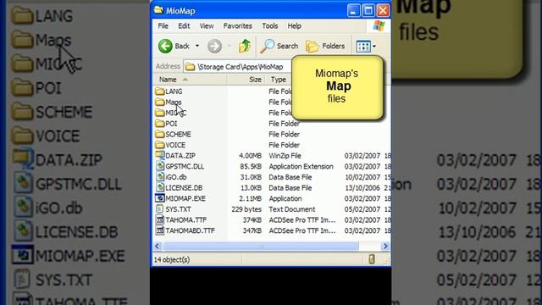Minimize the MioMap window

(x=353, y=11)
